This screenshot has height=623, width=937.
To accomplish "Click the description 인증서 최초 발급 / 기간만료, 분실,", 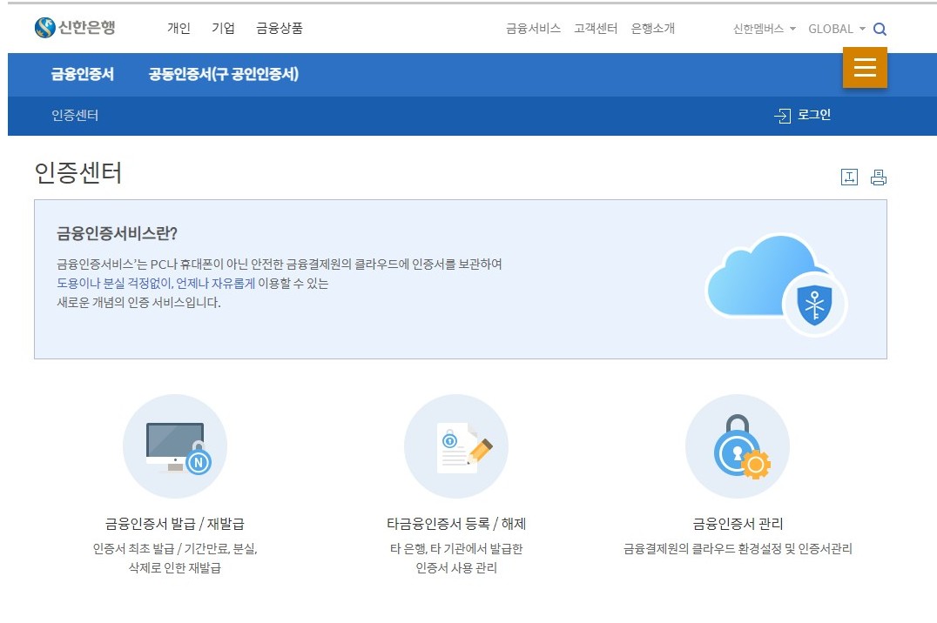I will [x=175, y=549].
